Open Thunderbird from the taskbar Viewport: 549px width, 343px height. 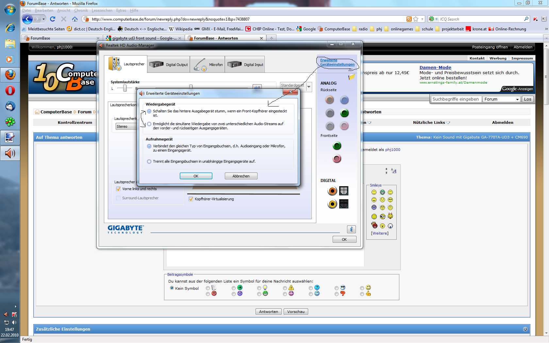pos(10,106)
